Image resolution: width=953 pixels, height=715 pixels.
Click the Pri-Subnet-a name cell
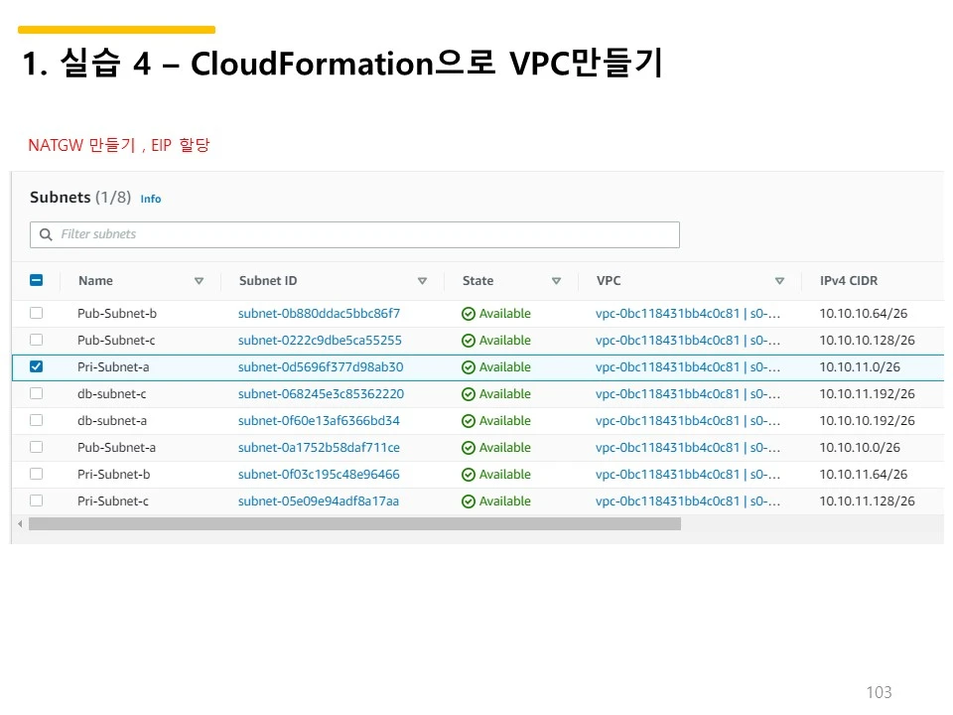click(x=113, y=367)
